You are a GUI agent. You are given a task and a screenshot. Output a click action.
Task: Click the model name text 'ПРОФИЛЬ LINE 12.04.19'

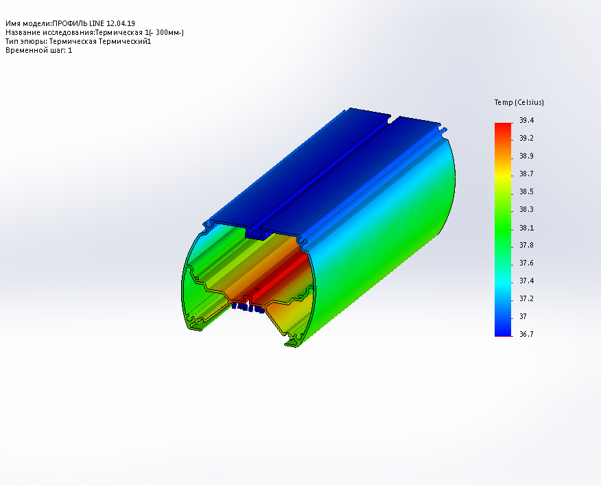[93, 23]
